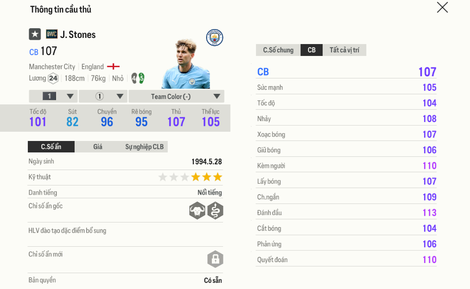Click the locked new-trait padlock icon
The height and width of the screenshot is (289, 470).
pos(215,259)
